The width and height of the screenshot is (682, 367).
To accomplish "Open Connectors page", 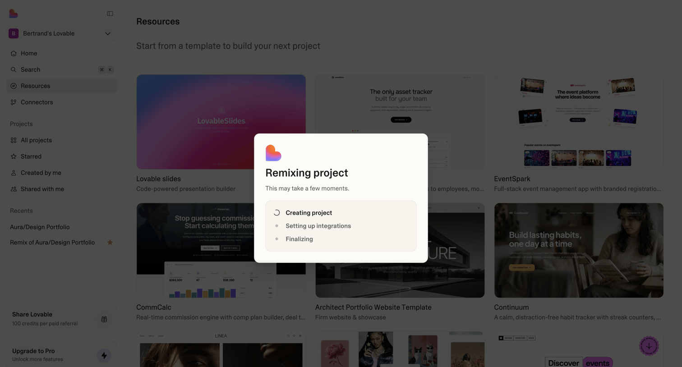I will tap(62, 102).
